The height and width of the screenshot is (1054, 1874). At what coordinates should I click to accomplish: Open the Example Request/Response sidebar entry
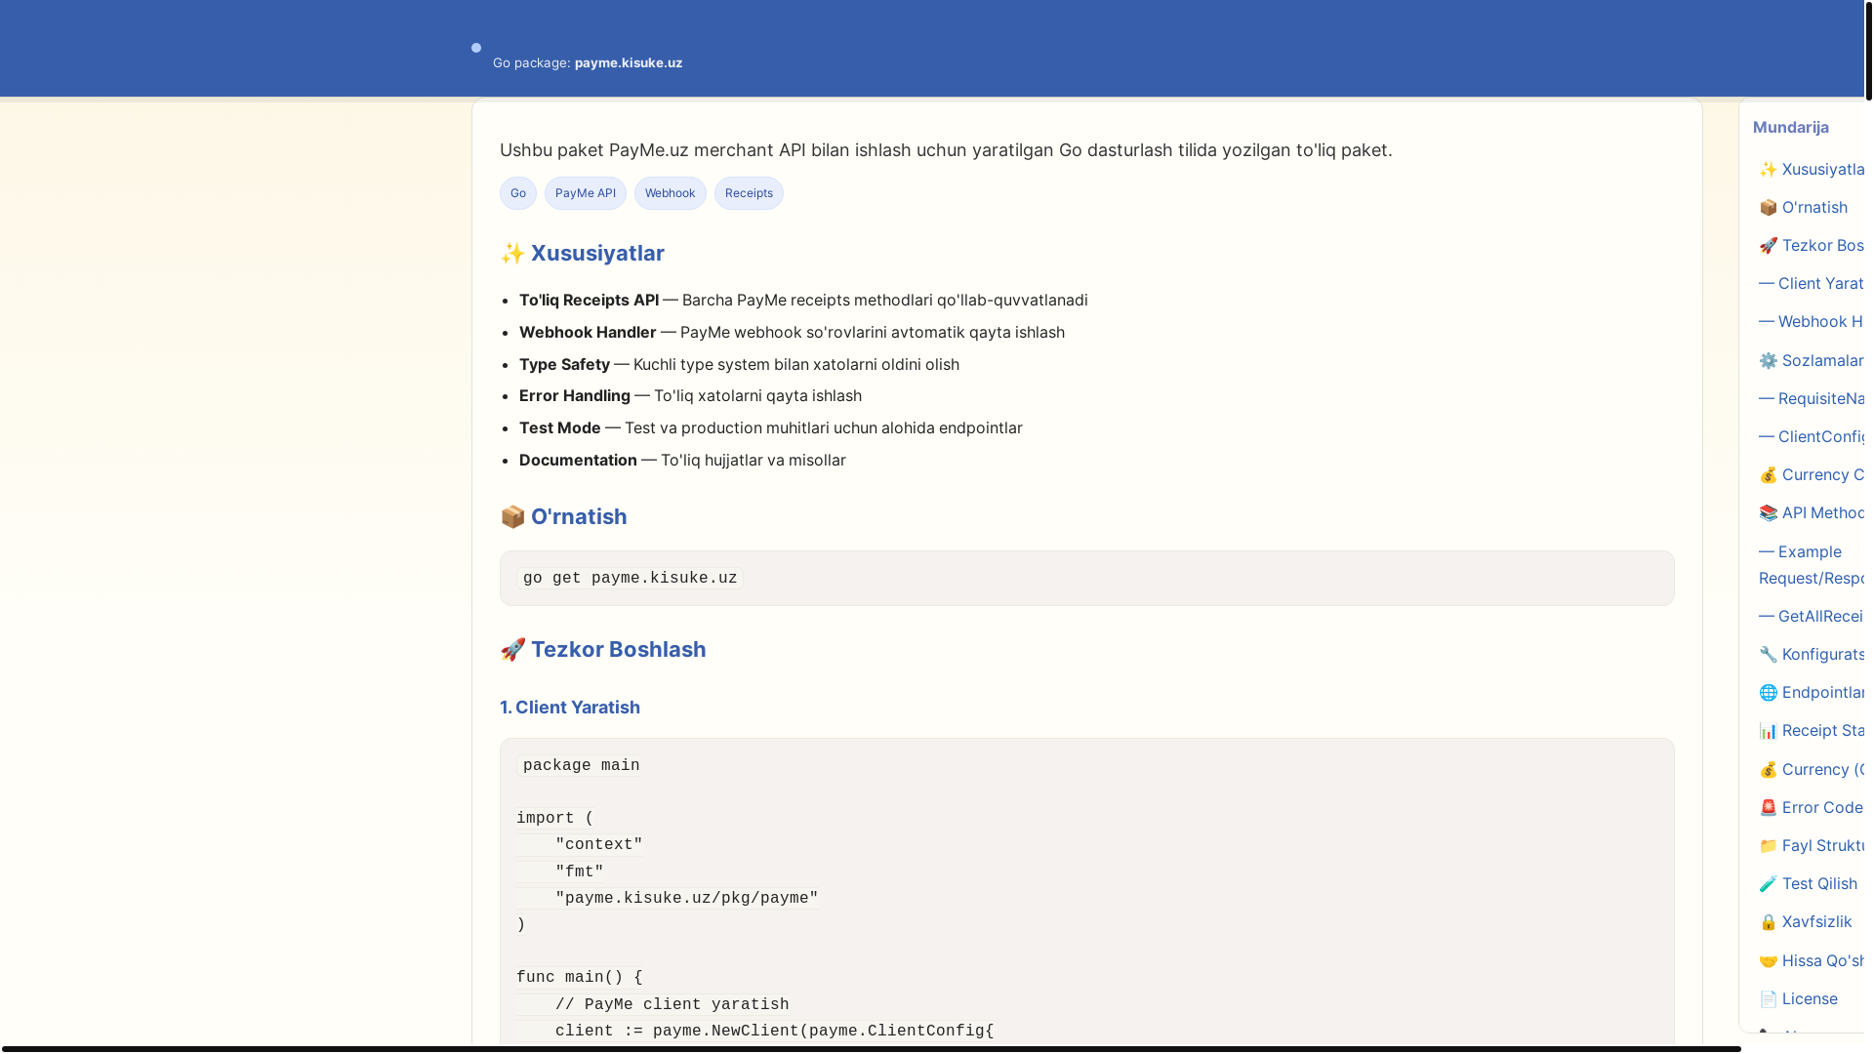point(1812,564)
